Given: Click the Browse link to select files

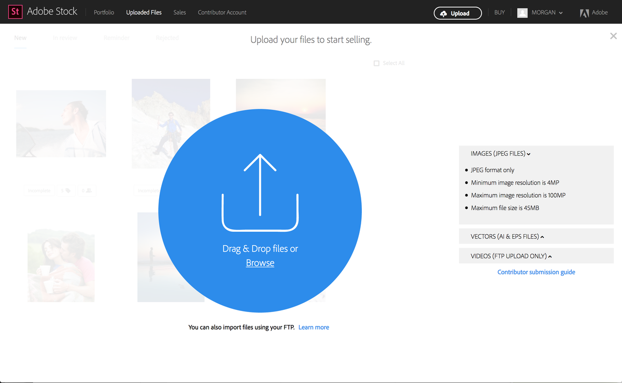Looking at the screenshot, I should click(x=260, y=262).
